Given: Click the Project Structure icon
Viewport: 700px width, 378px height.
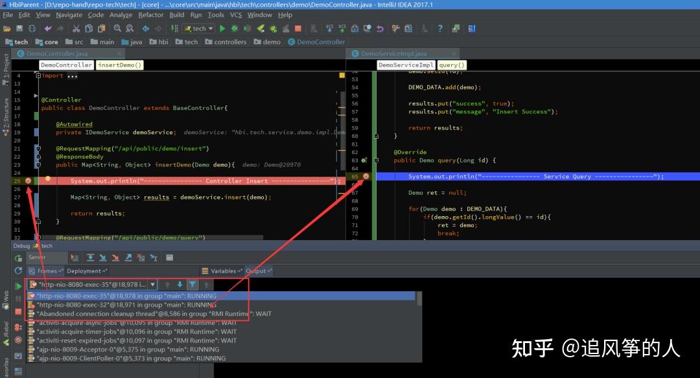Looking at the screenshot, I should 408,28.
